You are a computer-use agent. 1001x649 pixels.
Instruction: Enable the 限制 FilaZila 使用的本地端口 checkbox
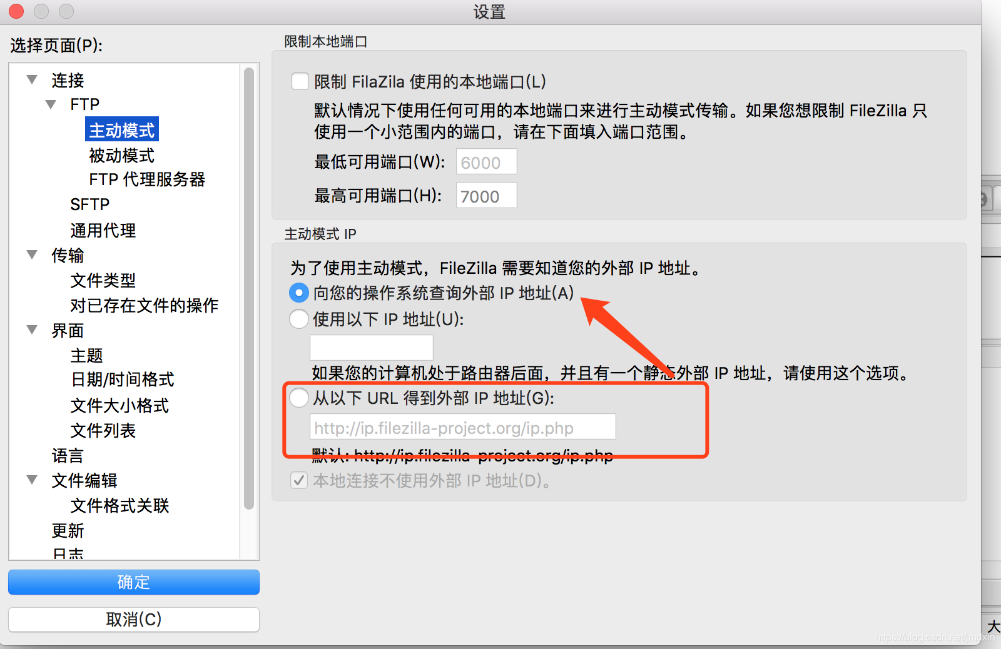[x=300, y=81]
